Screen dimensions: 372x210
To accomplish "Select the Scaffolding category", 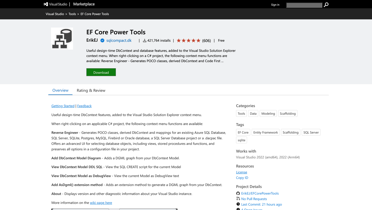I will (288, 114).
